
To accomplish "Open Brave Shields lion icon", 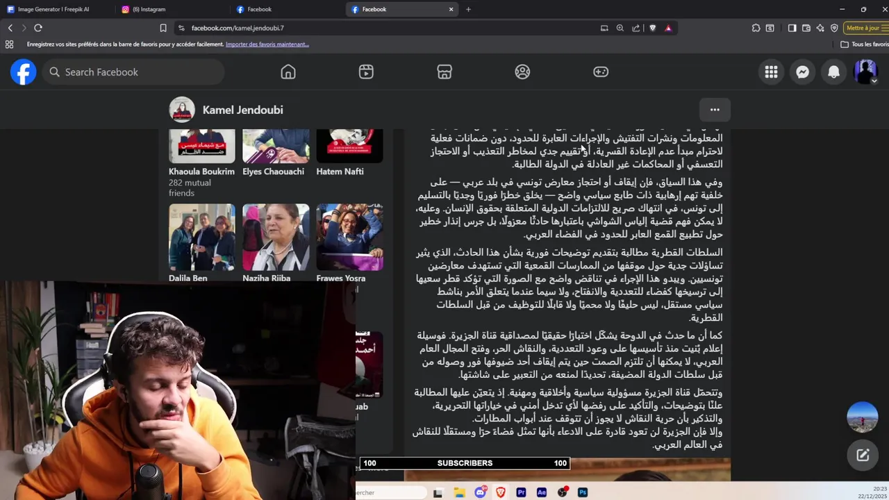I will coord(653,28).
